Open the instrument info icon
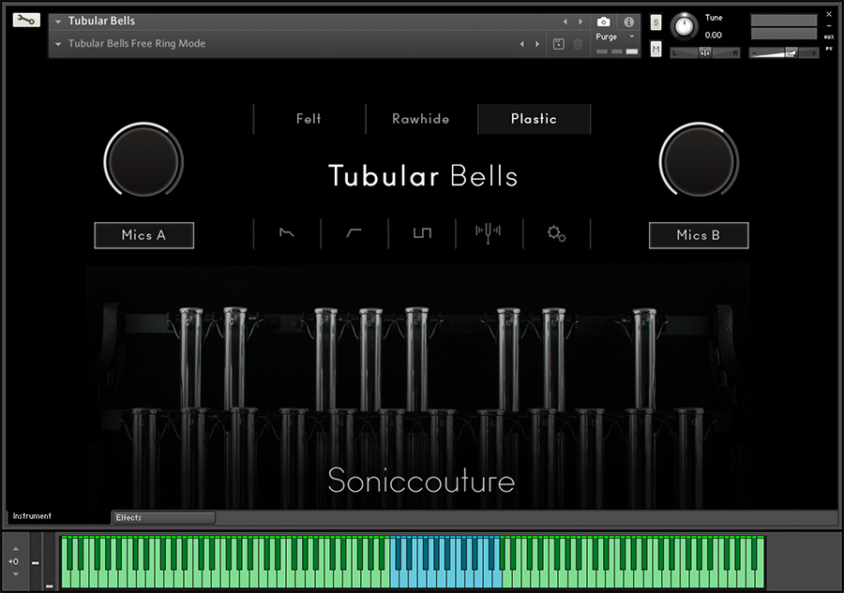This screenshot has height=593, width=844. click(628, 22)
